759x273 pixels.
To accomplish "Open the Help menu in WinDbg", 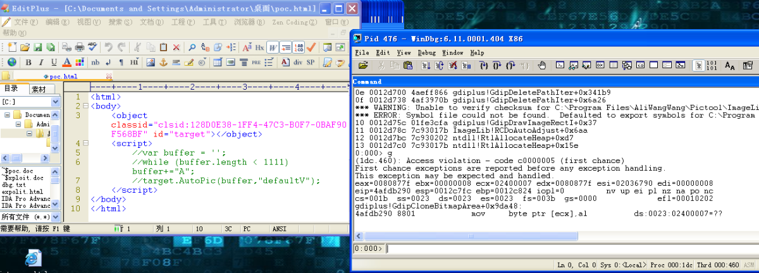I will coord(477,52).
